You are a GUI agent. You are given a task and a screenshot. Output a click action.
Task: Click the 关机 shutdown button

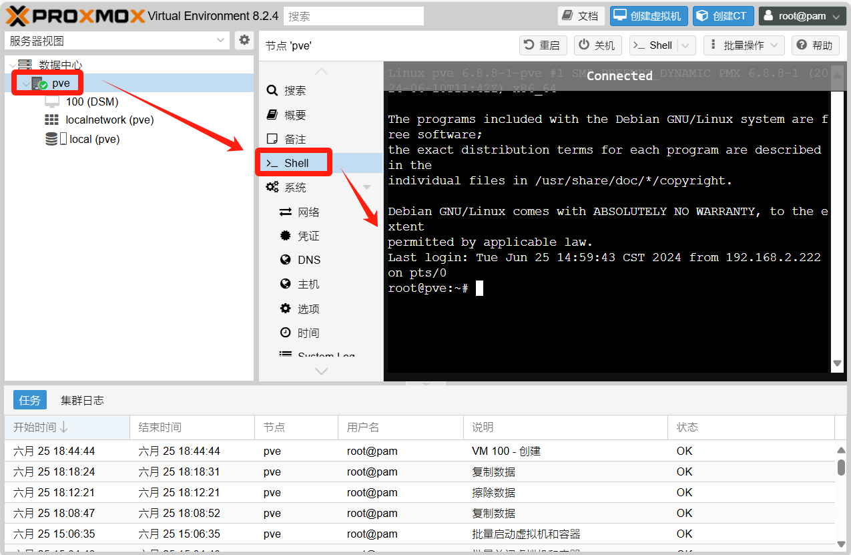pyautogui.click(x=597, y=45)
